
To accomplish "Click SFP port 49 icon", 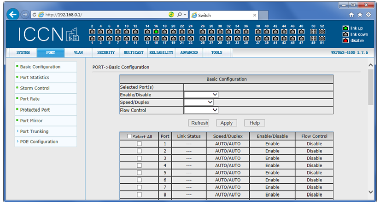I will [313, 38].
